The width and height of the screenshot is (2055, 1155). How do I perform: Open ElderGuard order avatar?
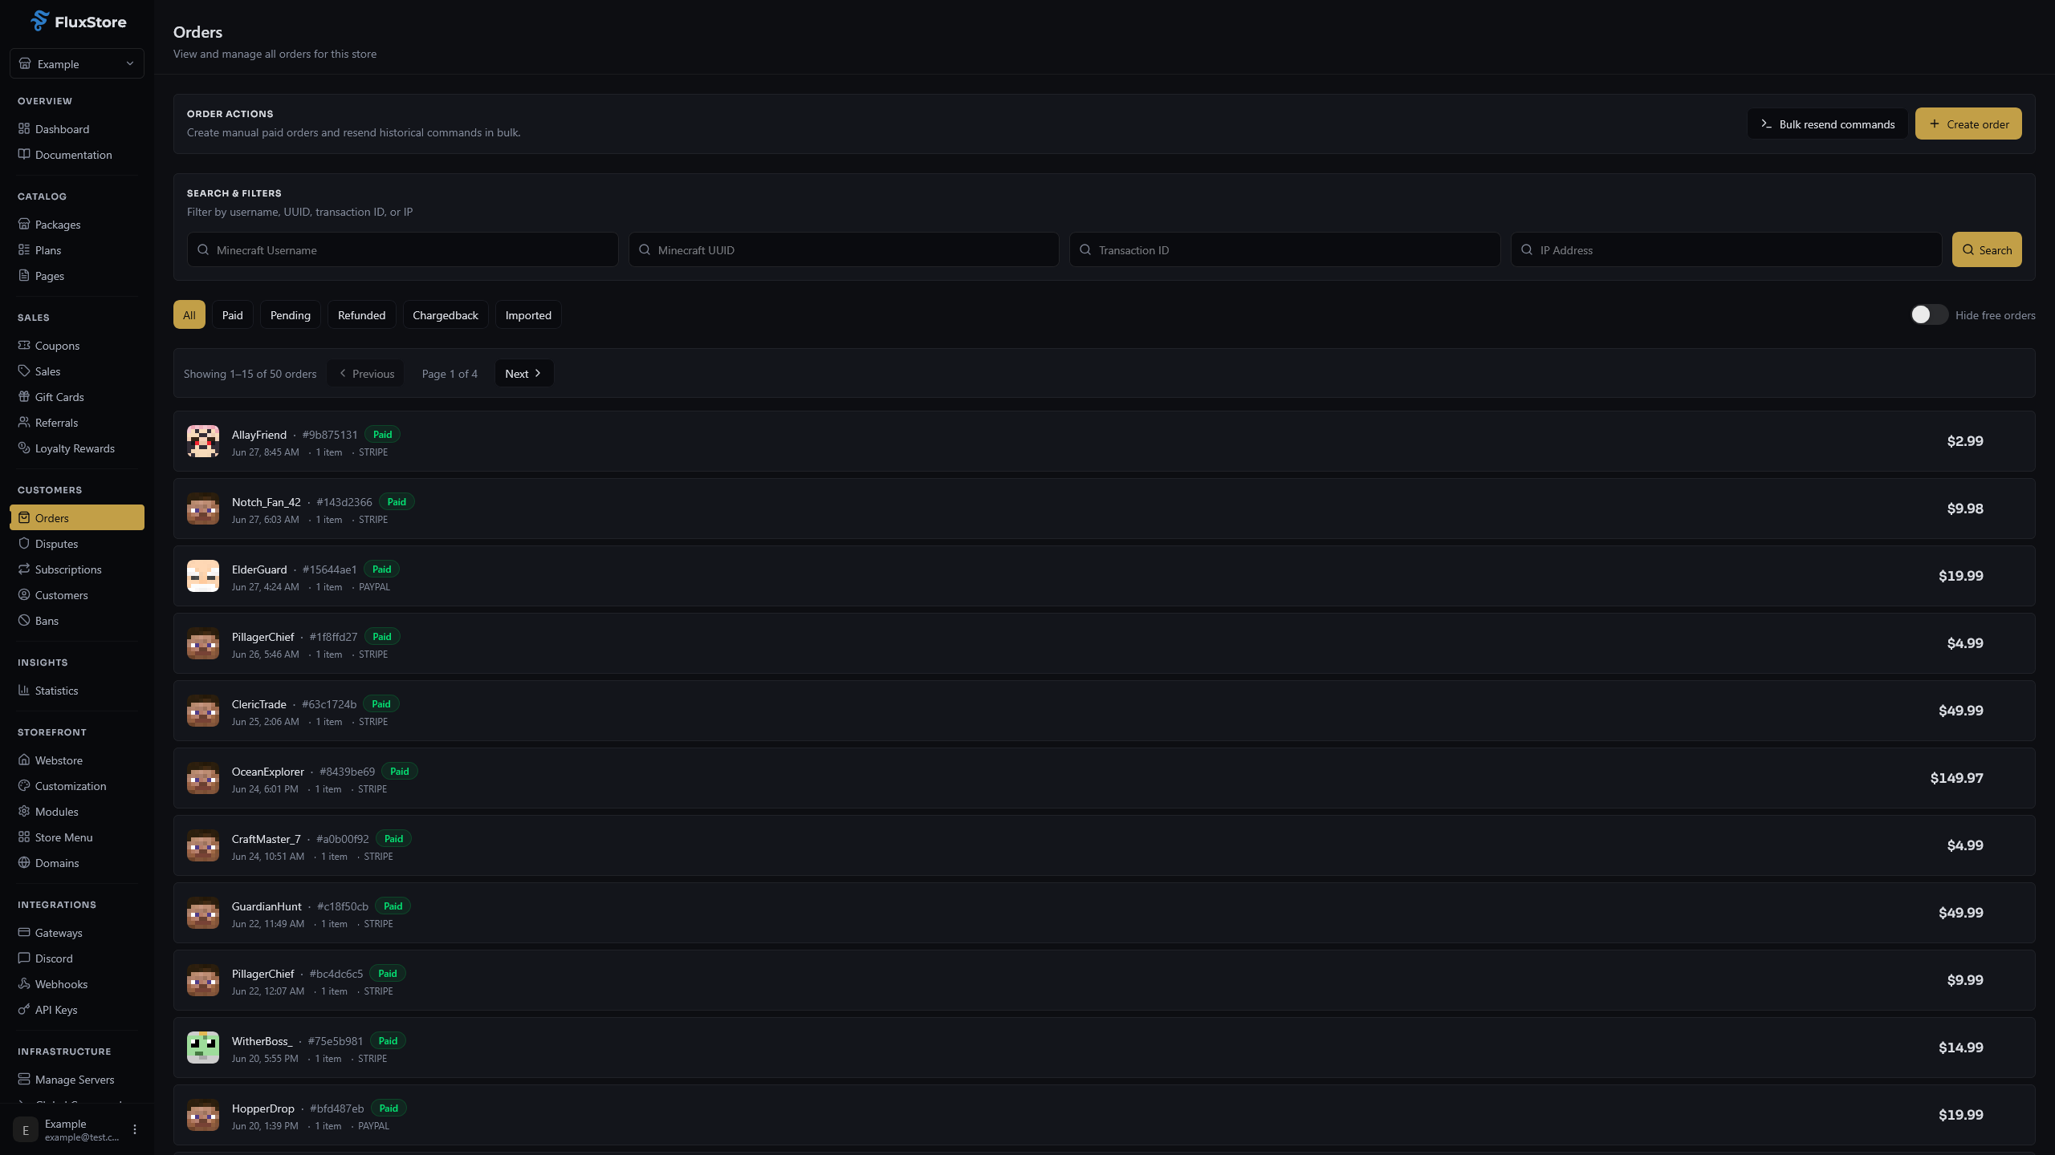[x=203, y=576]
